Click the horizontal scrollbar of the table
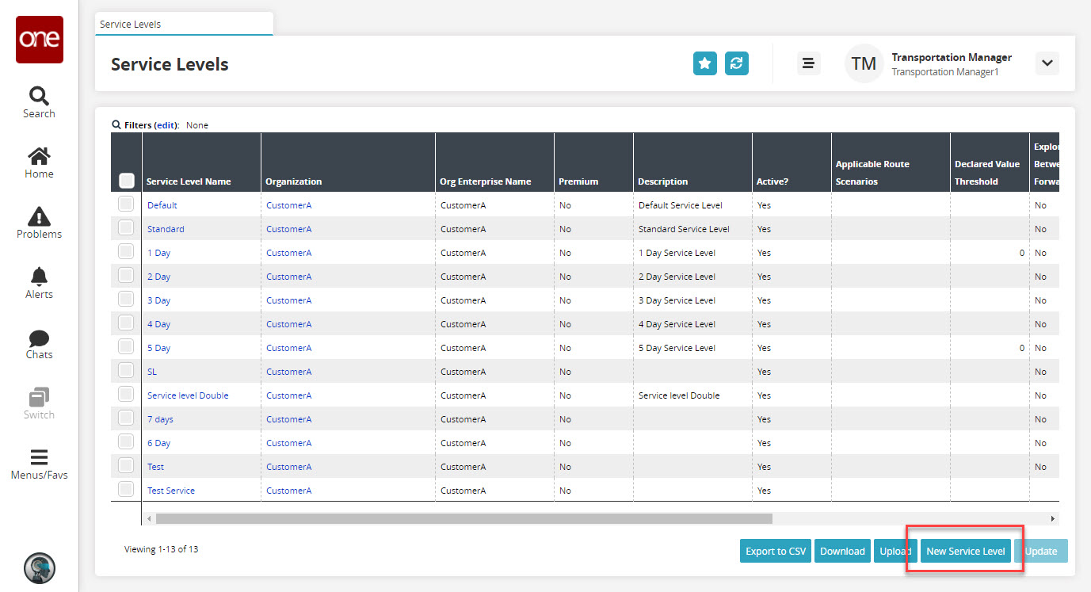1091x592 pixels. coord(463,518)
